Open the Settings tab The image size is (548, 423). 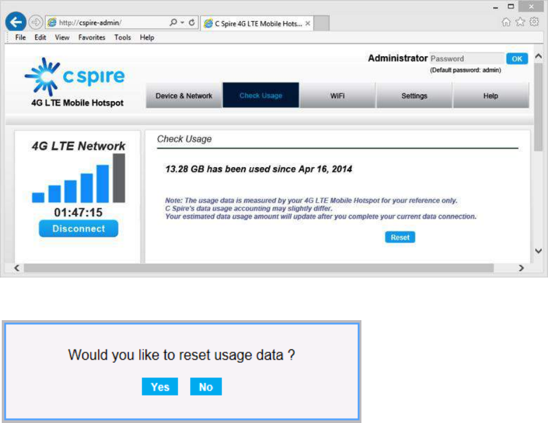coord(414,96)
